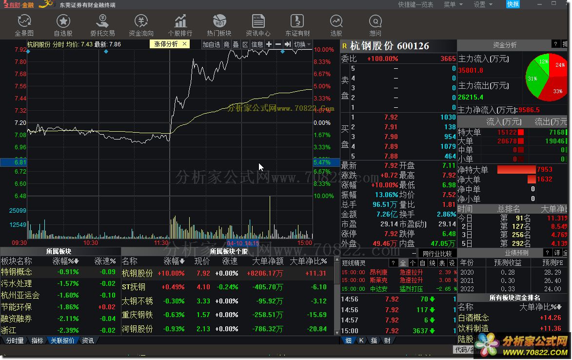This screenshot has width=572, height=360.
Task: Sort 所有板块资金排名 by 大单净比%
Action: [540, 307]
